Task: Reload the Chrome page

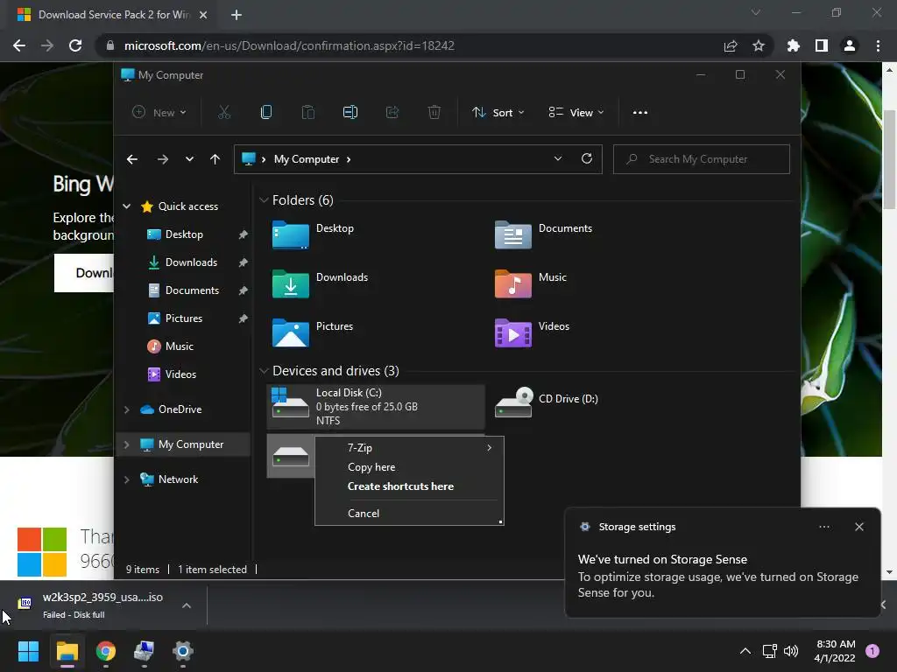Action: tap(75, 45)
